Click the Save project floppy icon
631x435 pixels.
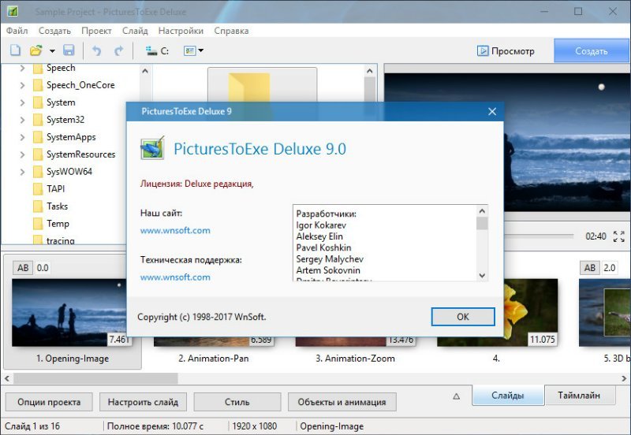pos(69,50)
